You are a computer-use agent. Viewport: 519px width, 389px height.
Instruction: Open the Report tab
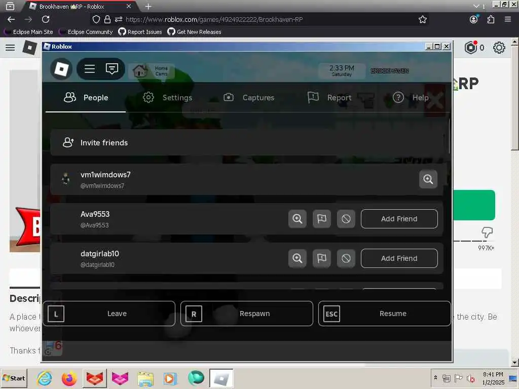pos(329,98)
